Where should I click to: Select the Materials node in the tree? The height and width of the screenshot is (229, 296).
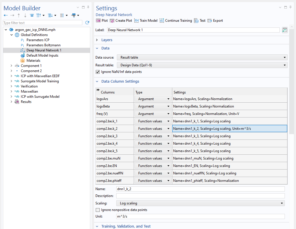(x=33, y=61)
